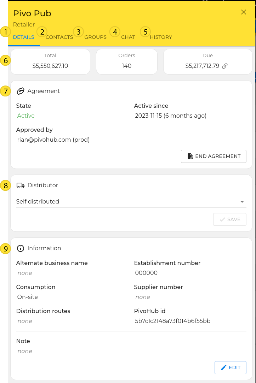Open the Distributor selection field
The image size is (256, 383).
(x=131, y=201)
